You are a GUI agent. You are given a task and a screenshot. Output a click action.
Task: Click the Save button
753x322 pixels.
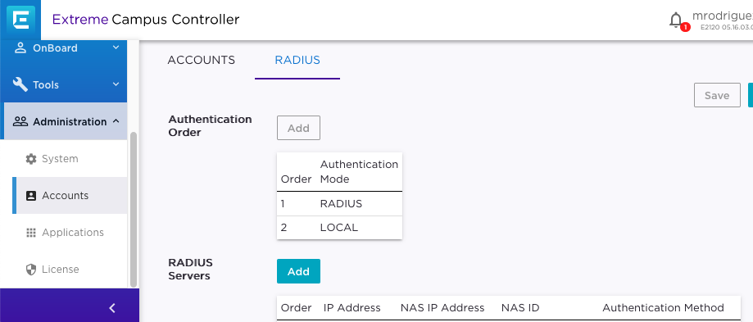717,95
